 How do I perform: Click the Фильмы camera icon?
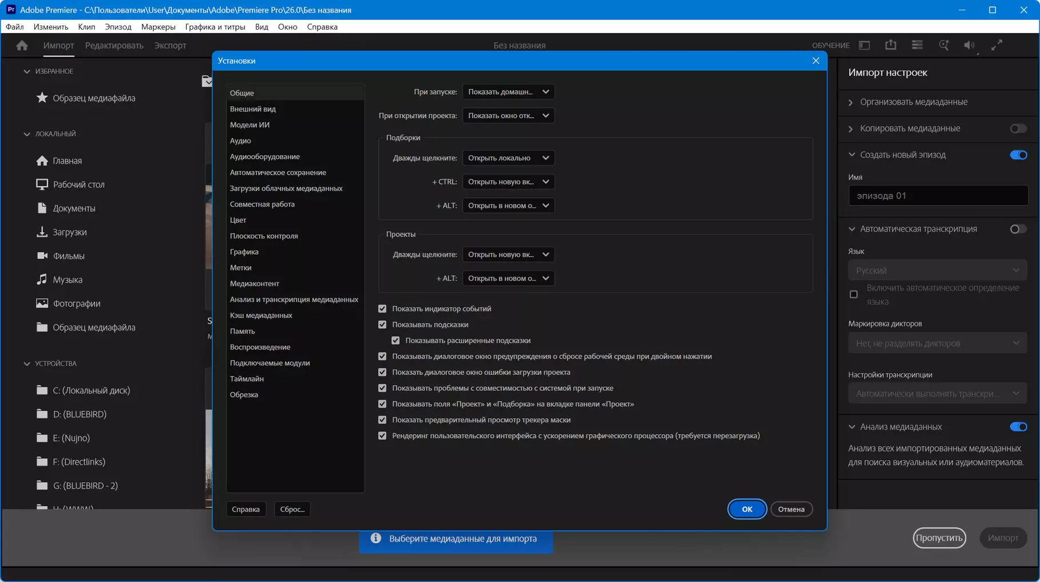42,256
